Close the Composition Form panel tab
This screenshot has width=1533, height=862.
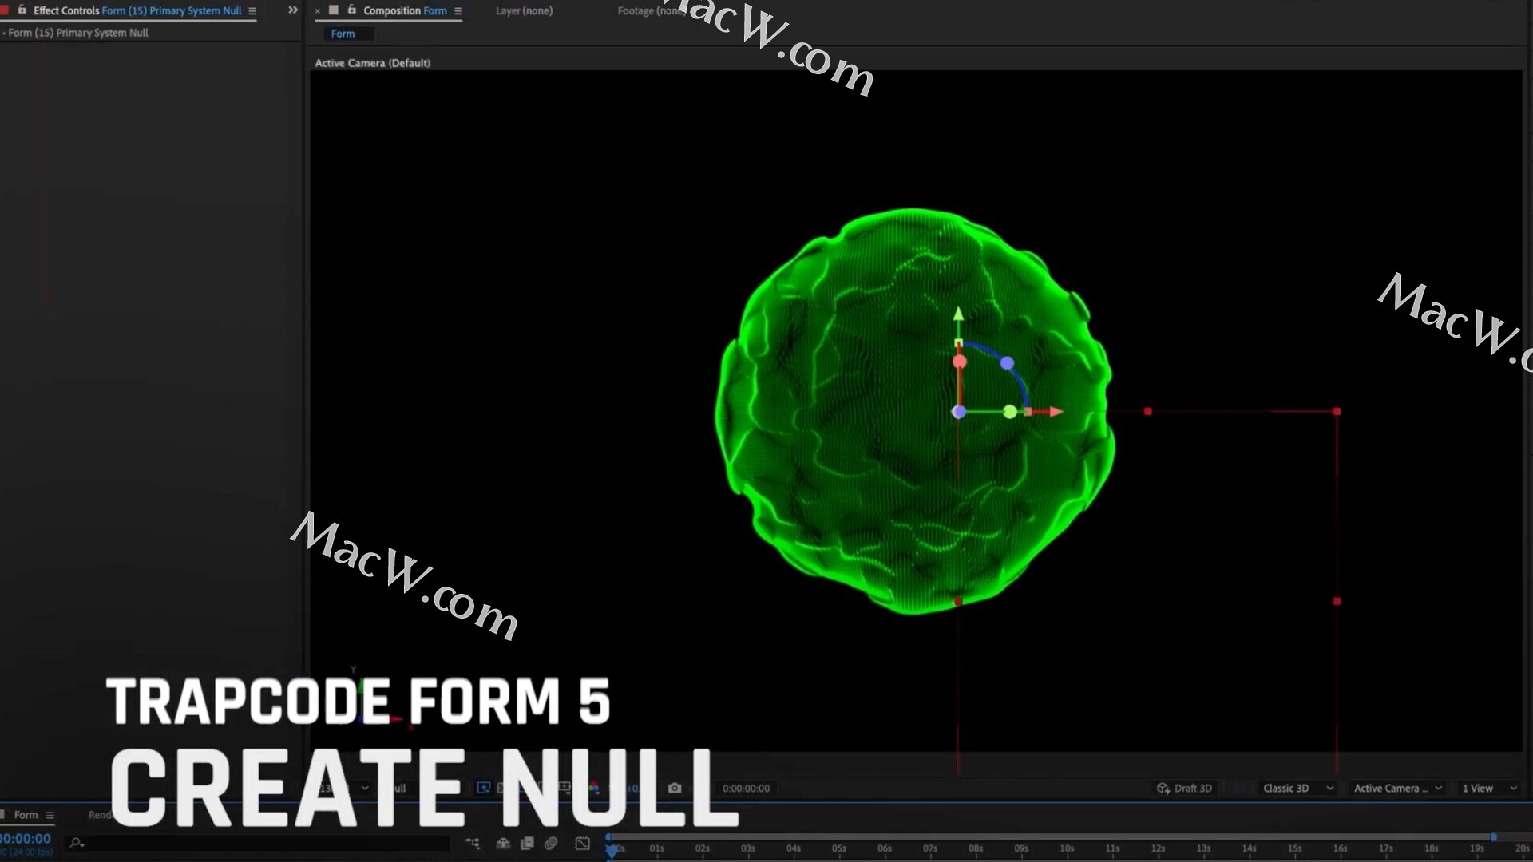click(317, 11)
